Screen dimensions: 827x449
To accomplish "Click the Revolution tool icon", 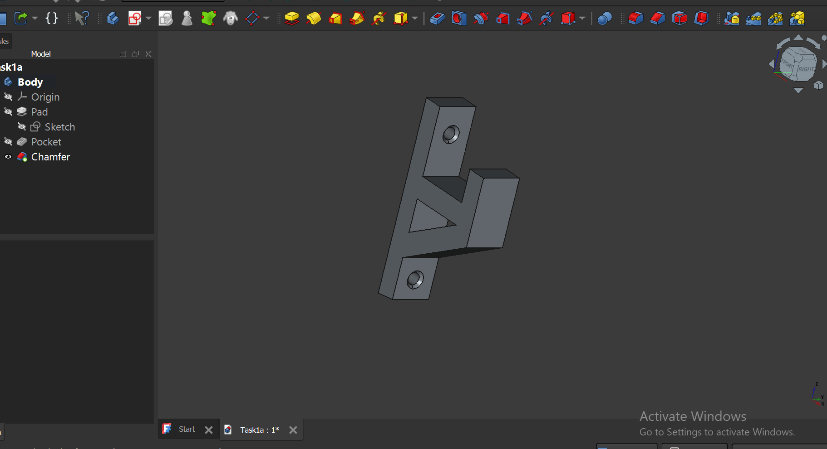I will click(313, 19).
